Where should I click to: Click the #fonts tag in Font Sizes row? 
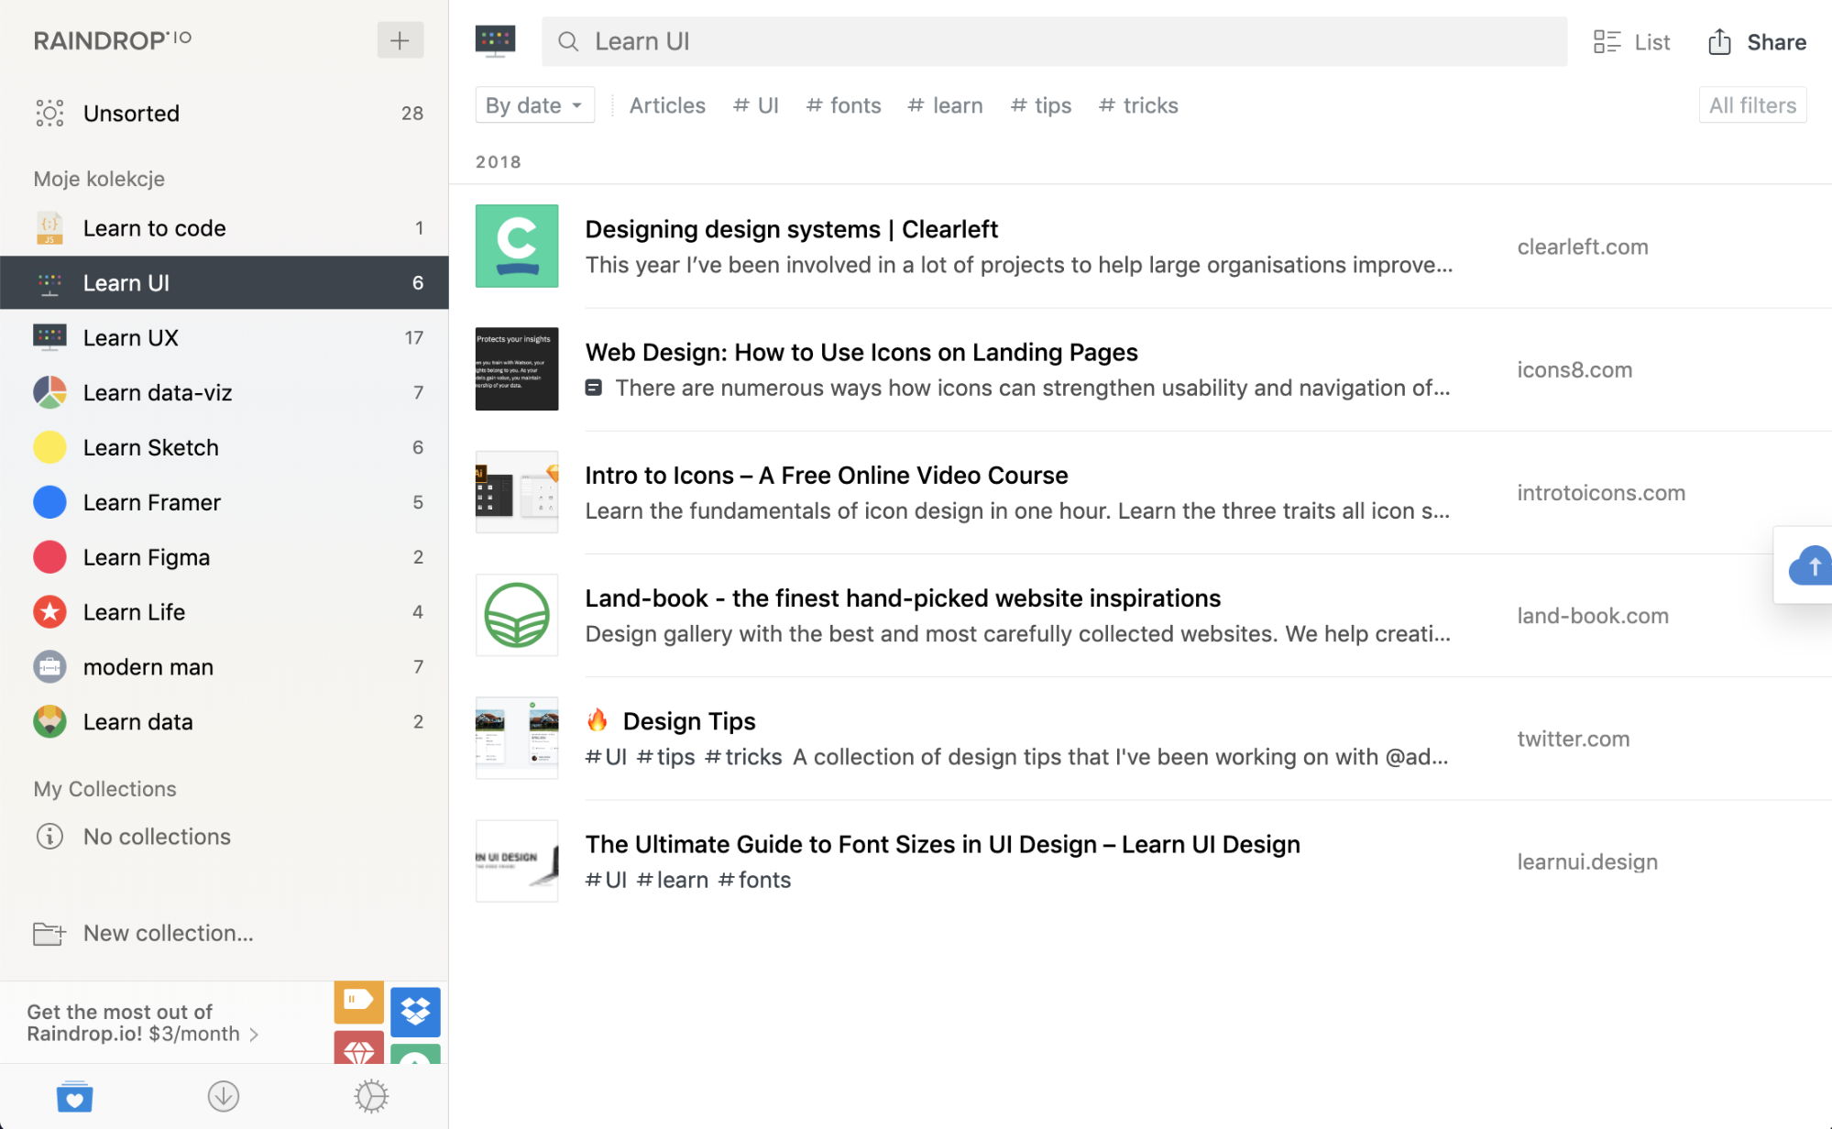754,880
